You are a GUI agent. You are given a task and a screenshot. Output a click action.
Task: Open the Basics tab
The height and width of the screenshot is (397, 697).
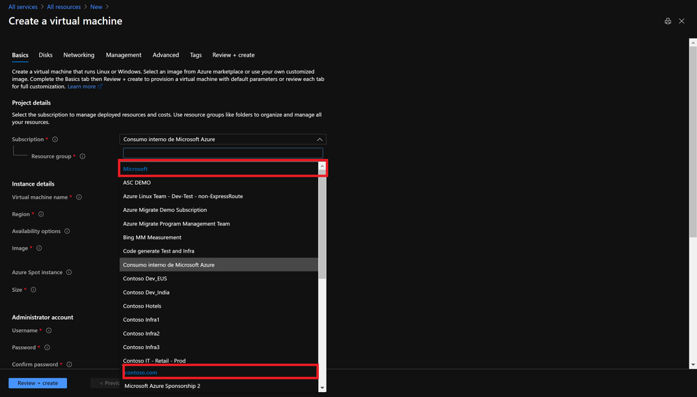pyautogui.click(x=20, y=55)
